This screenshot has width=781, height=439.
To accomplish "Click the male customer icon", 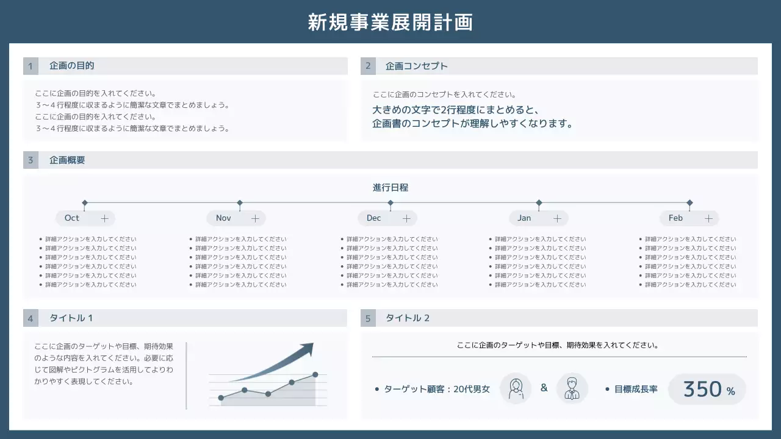I will coord(572,388).
